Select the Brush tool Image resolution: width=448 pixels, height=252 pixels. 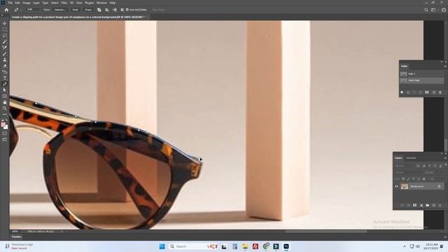click(x=5, y=54)
